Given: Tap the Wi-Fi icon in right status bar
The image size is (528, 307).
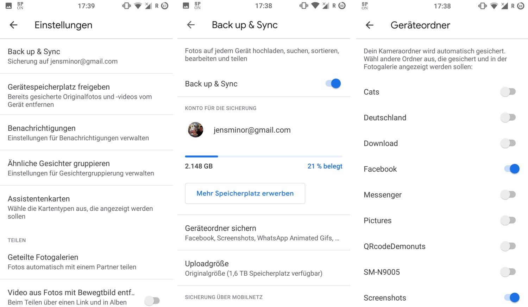Looking at the screenshot, I should (494, 6).
